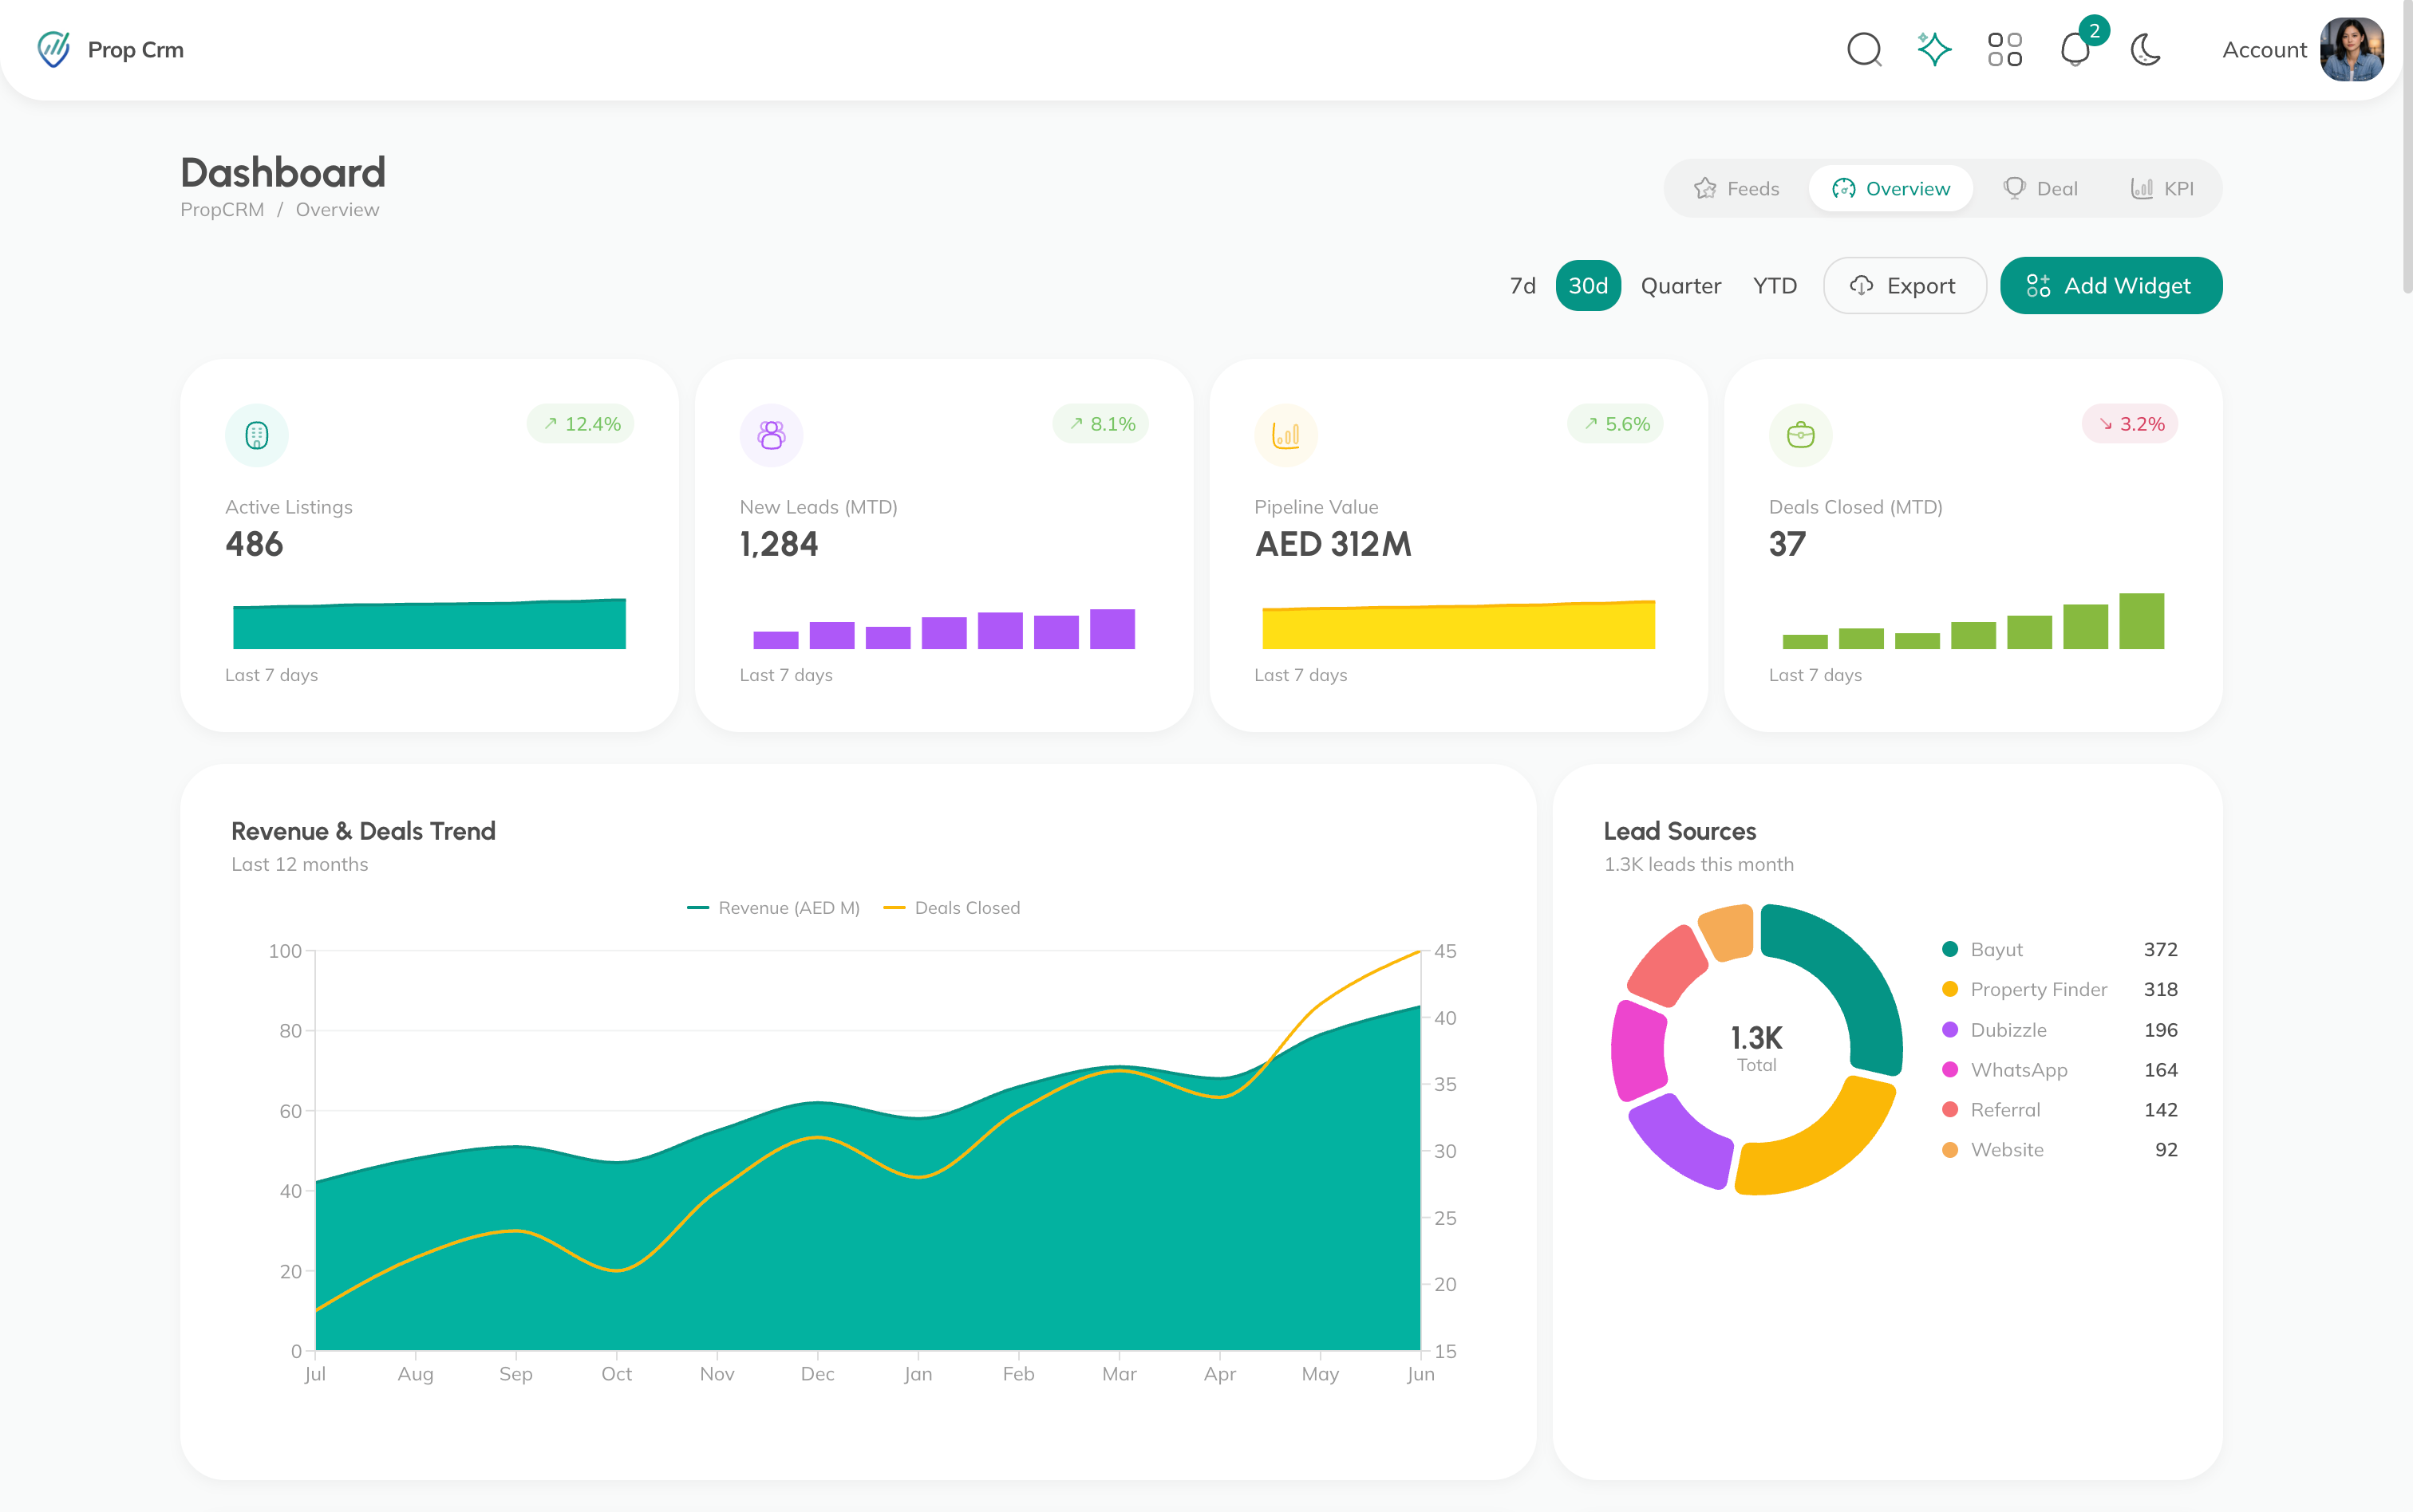2413x1512 pixels.
Task: Click the New Leads people icon
Action: click(772, 435)
